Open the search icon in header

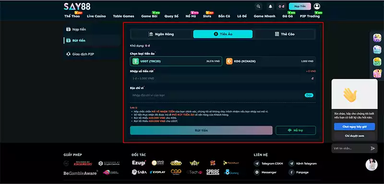point(258,6)
